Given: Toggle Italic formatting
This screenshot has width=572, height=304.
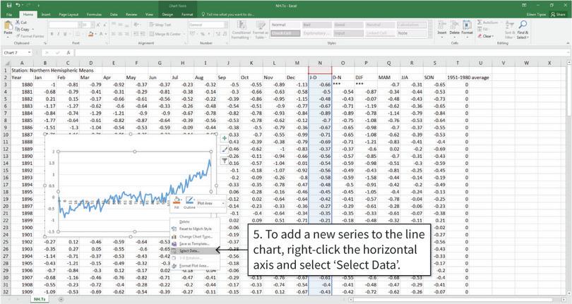Looking at the screenshot, I should coord(59,34).
